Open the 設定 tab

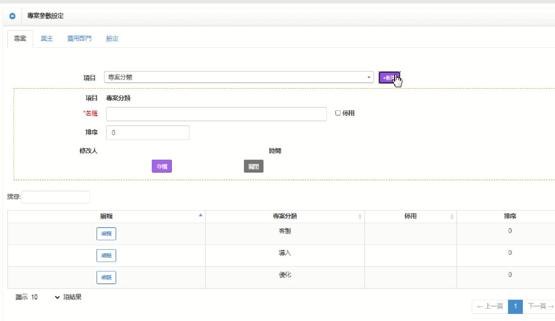[112, 39]
